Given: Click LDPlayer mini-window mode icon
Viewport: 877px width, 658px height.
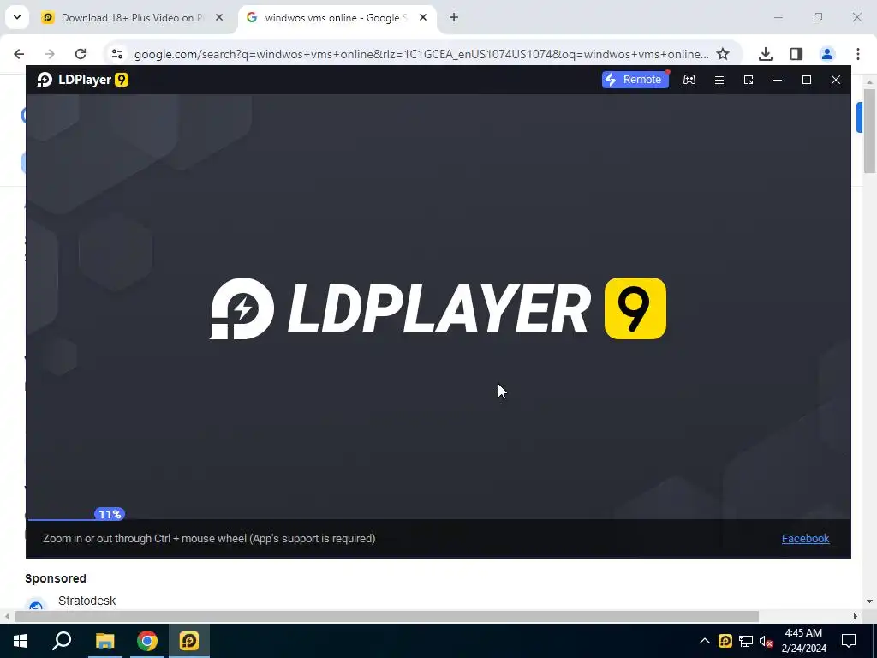Looking at the screenshot, I should tap(749, 80).
